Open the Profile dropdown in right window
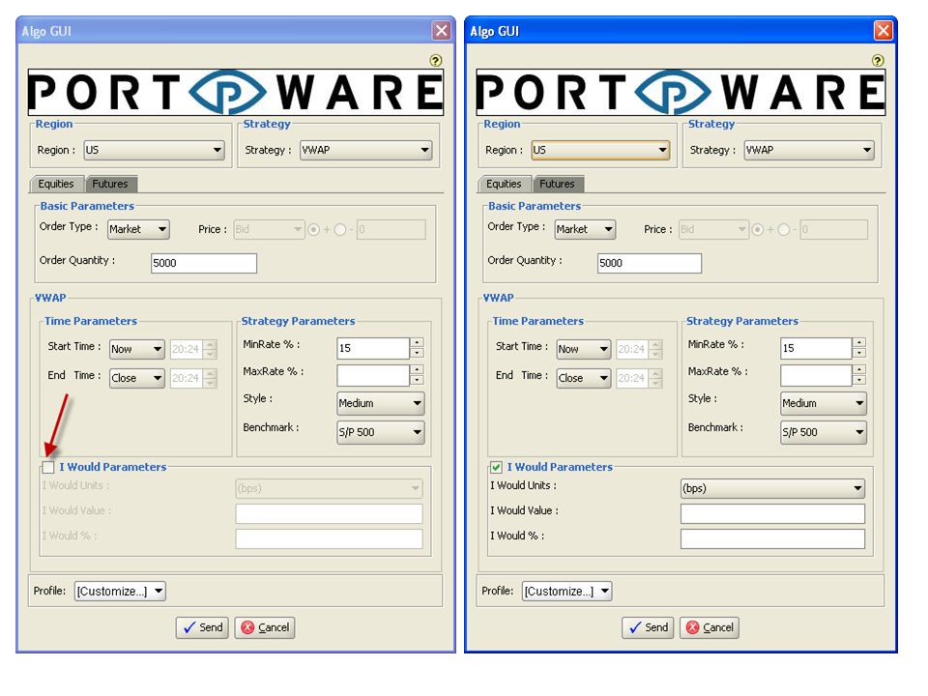The width and height of the screenshot is (928, 696). (x=566, y=592)
